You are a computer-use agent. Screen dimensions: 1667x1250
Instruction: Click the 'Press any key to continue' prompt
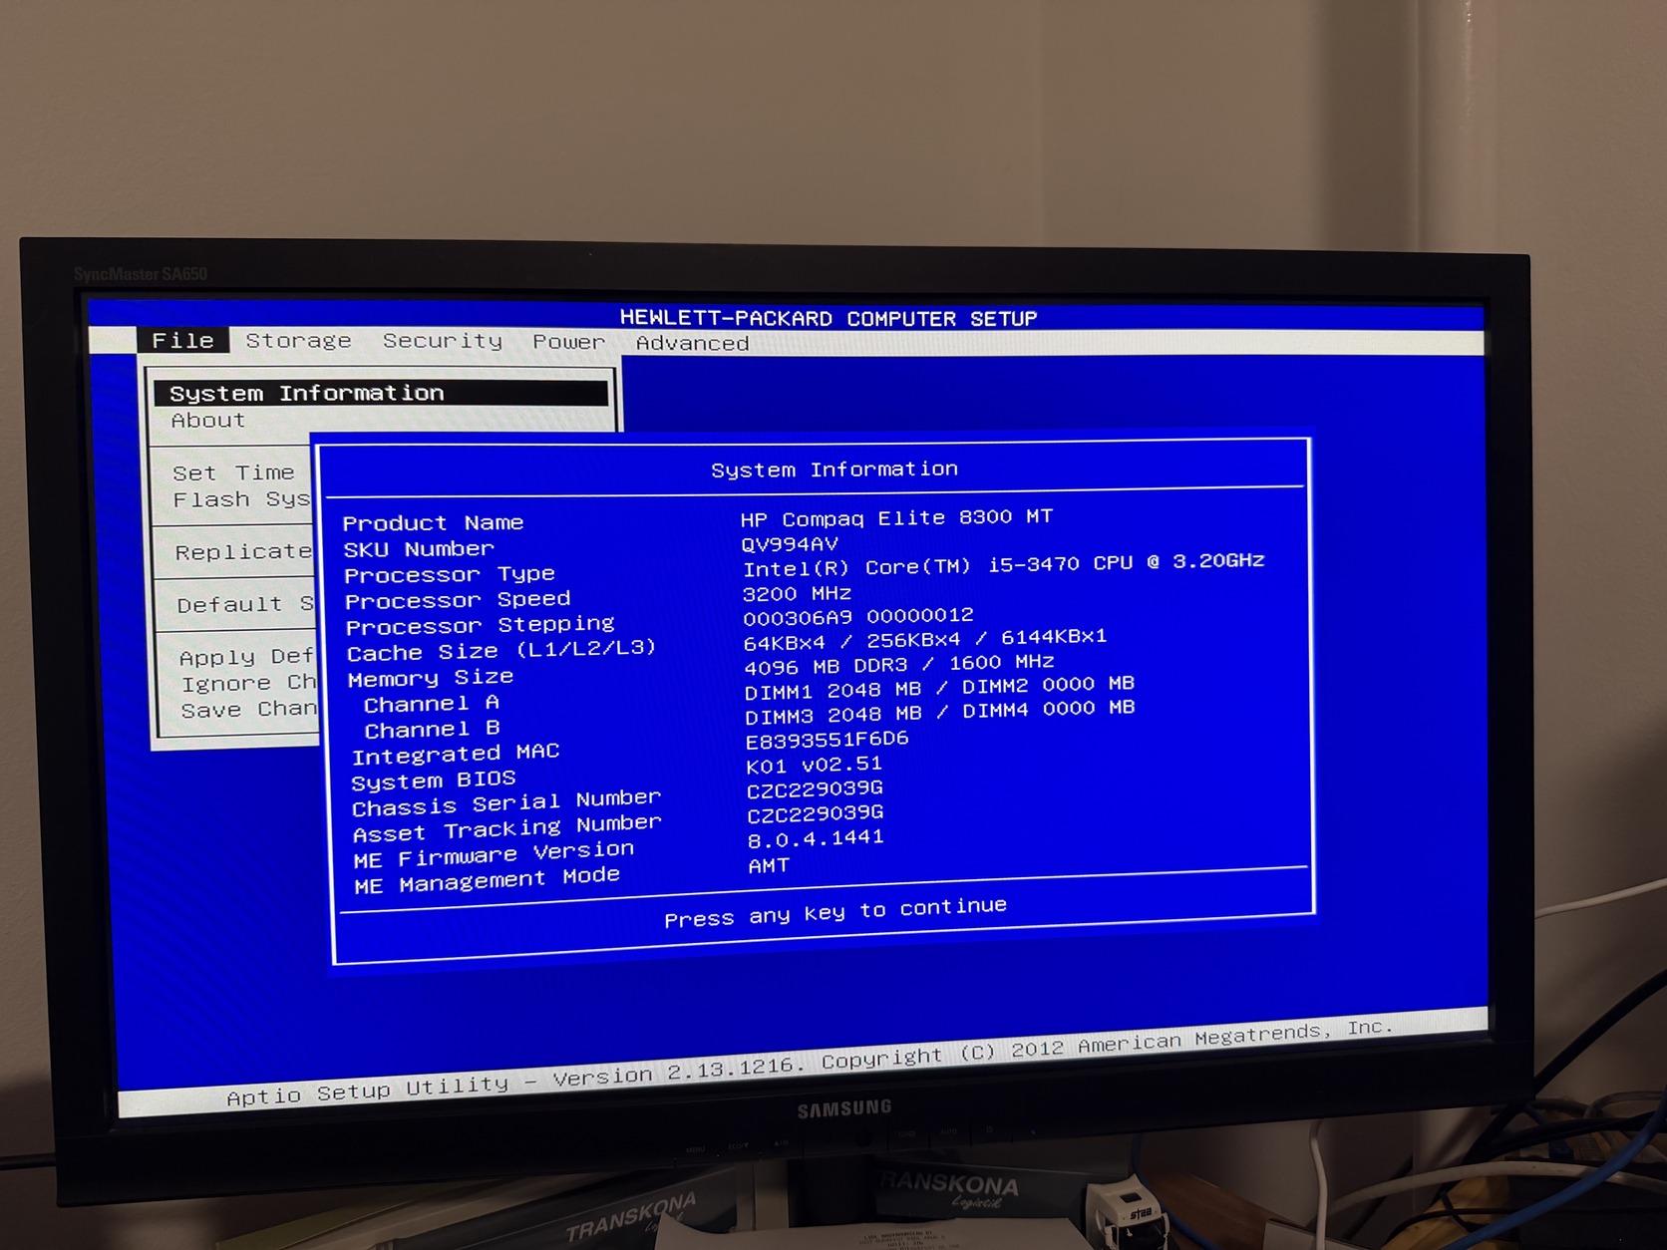pyautogui.click(x=835, y=912)
